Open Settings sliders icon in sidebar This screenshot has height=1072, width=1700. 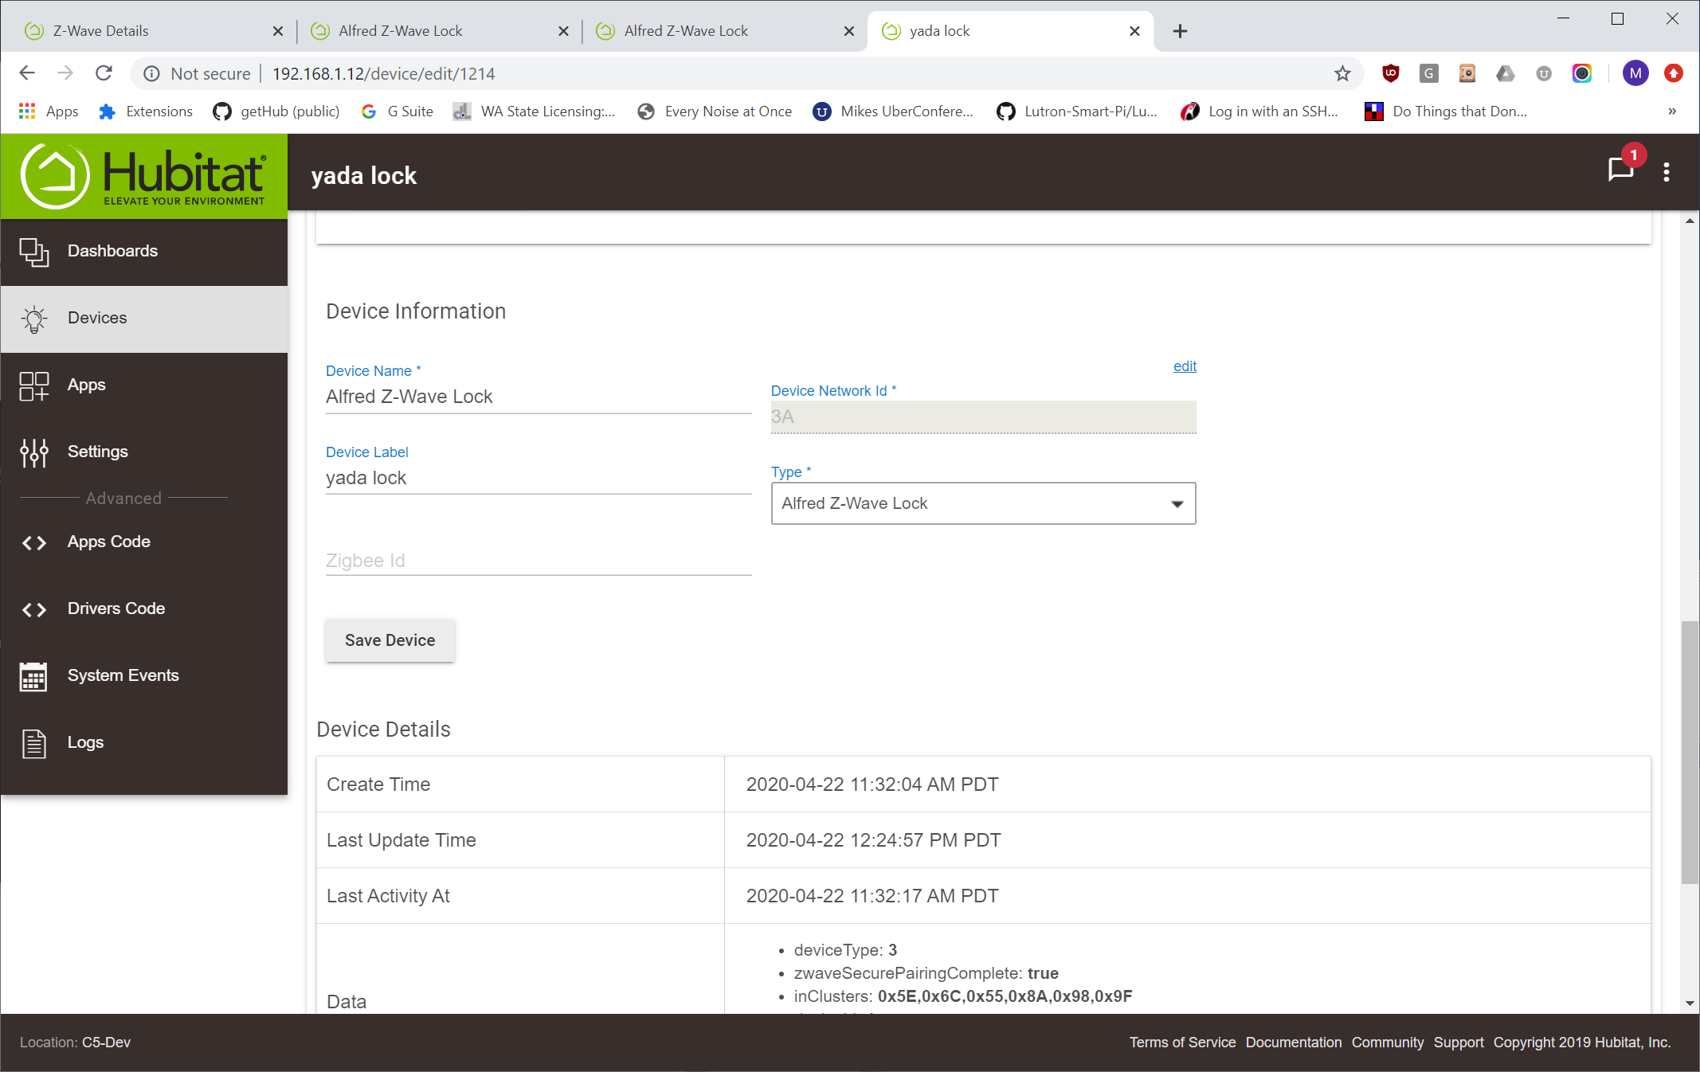tap(33, 452)
